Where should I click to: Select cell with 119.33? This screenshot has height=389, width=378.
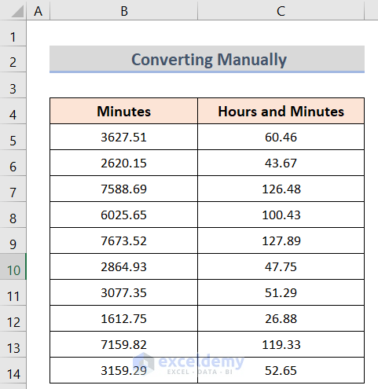(281, 344)
